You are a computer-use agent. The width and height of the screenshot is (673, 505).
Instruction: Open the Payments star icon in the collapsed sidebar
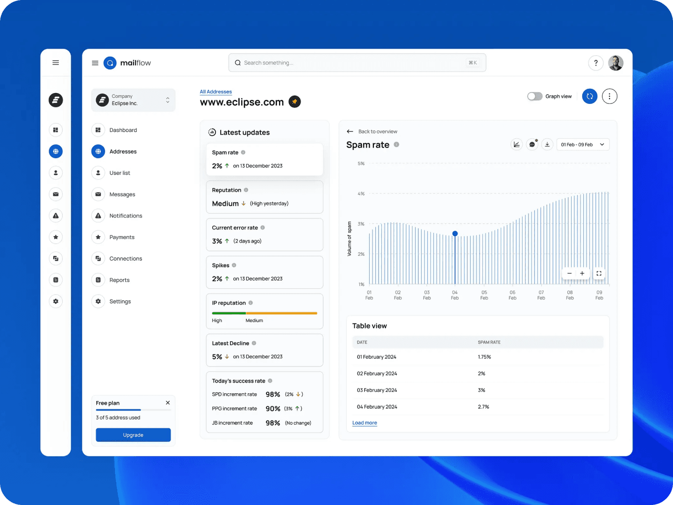56,237
